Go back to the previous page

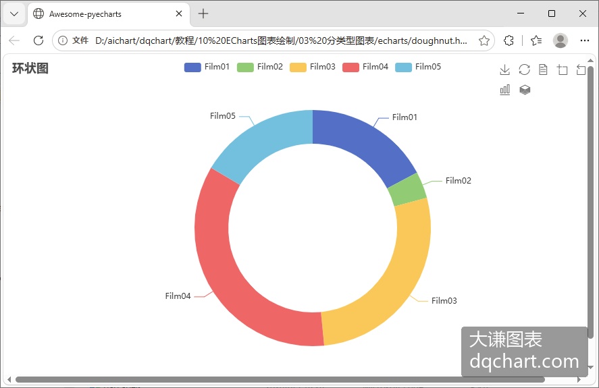pos(14,40)
